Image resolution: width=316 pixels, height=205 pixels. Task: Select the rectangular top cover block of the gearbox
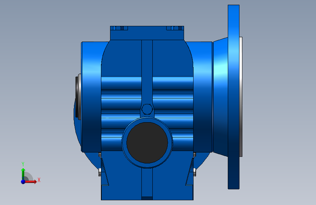147,33
